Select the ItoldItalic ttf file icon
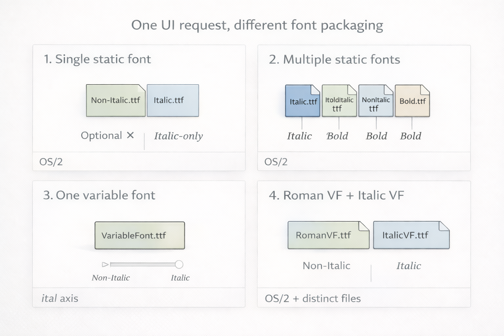 (339, 101)
